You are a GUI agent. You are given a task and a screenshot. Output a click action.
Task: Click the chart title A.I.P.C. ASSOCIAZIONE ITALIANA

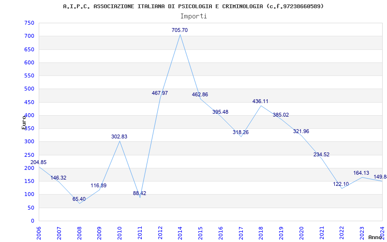click(193, 6)
